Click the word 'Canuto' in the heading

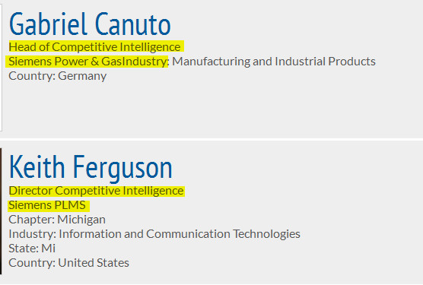click(x=132, y=24)
